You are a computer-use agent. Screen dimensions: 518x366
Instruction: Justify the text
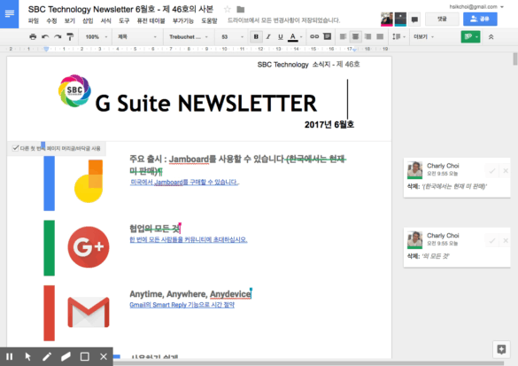click(380, 36)
